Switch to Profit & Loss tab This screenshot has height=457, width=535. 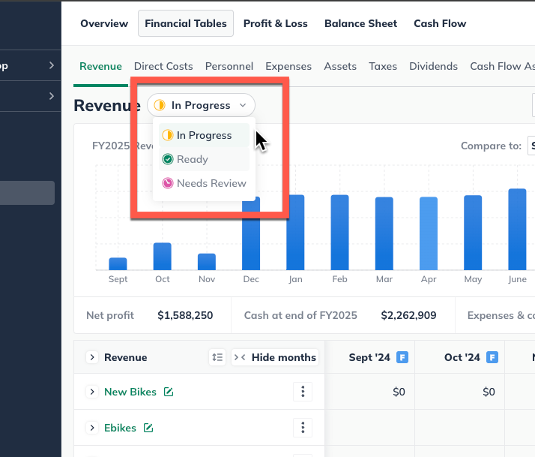pos(275,23)
